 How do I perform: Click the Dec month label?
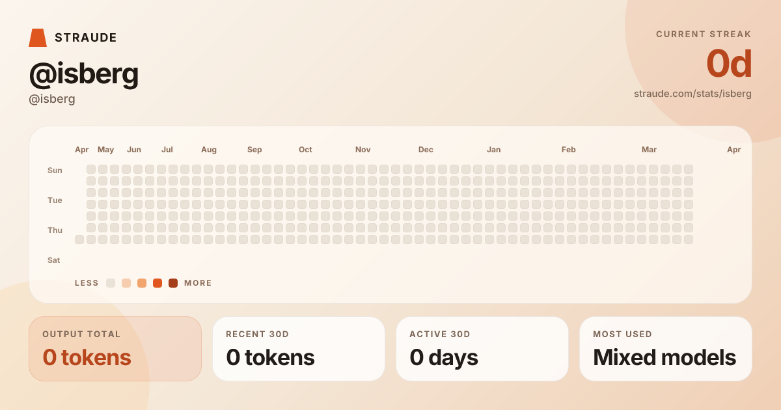pos(426,150)
